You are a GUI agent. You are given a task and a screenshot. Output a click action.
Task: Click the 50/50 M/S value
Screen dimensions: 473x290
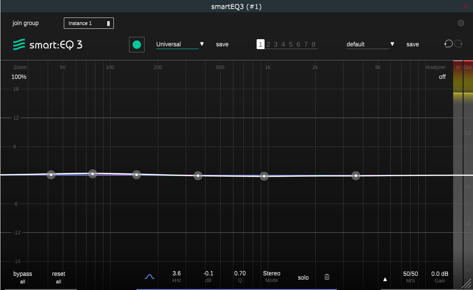tap(410, 274)
